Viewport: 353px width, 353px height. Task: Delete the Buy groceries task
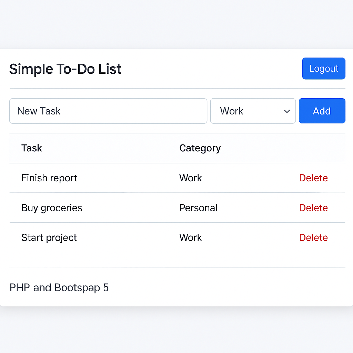point(313,208)
